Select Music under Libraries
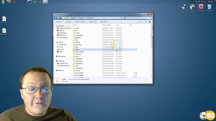216x121 pixels. [60, 47]
